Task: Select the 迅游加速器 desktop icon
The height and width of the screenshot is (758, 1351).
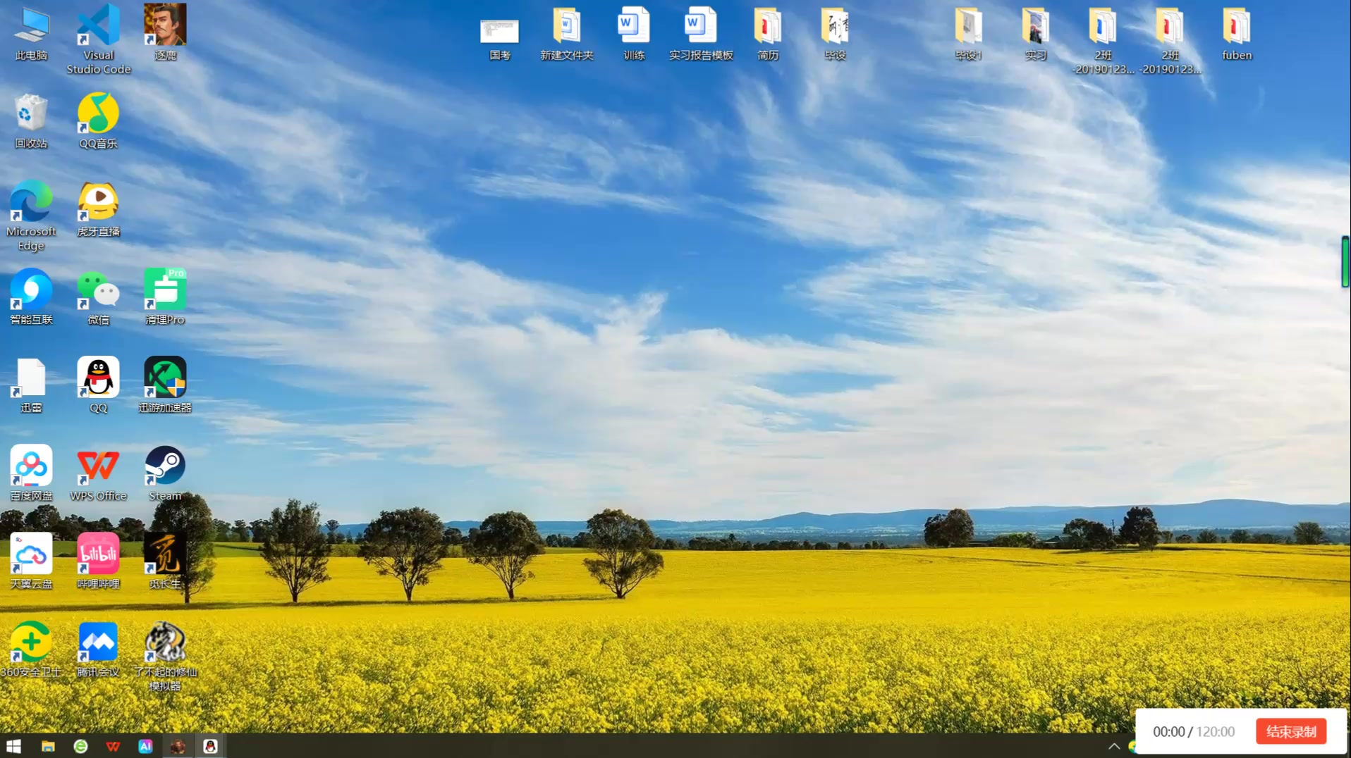Action: pyautogui.click(x=165, y=378)
